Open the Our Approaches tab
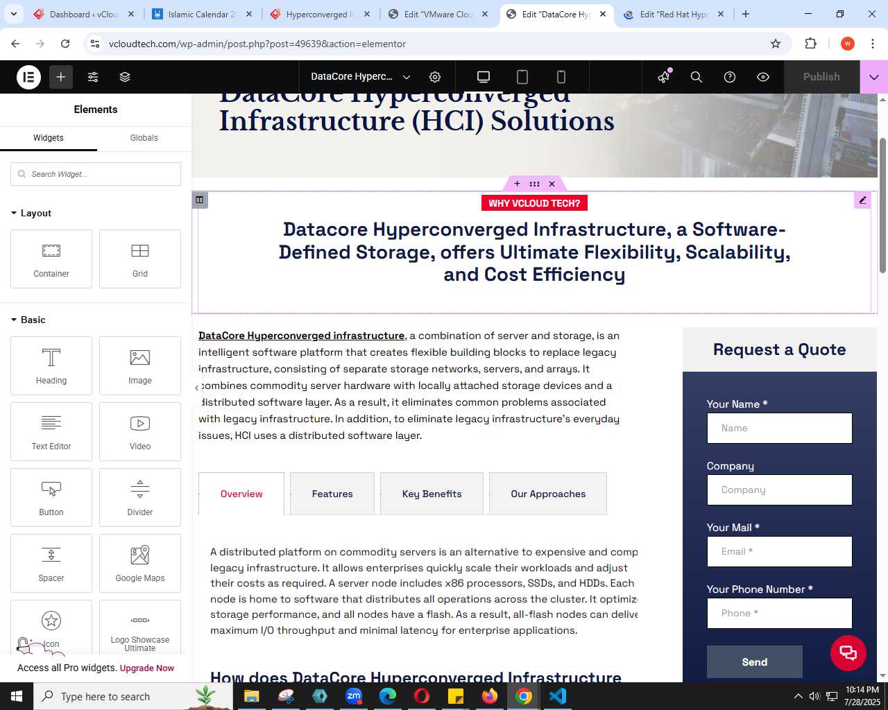Viewport: 888px width, 710px height. tap(548, 494)
